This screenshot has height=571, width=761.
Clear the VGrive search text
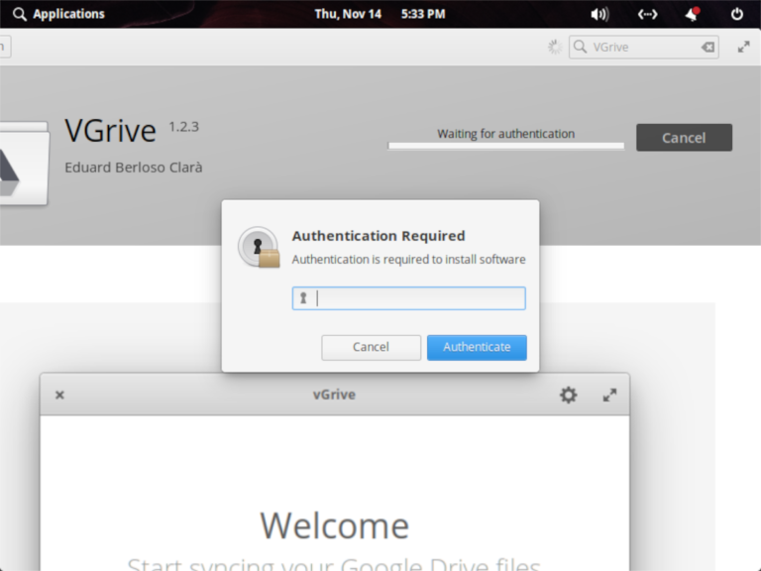[x=707, y=48]
